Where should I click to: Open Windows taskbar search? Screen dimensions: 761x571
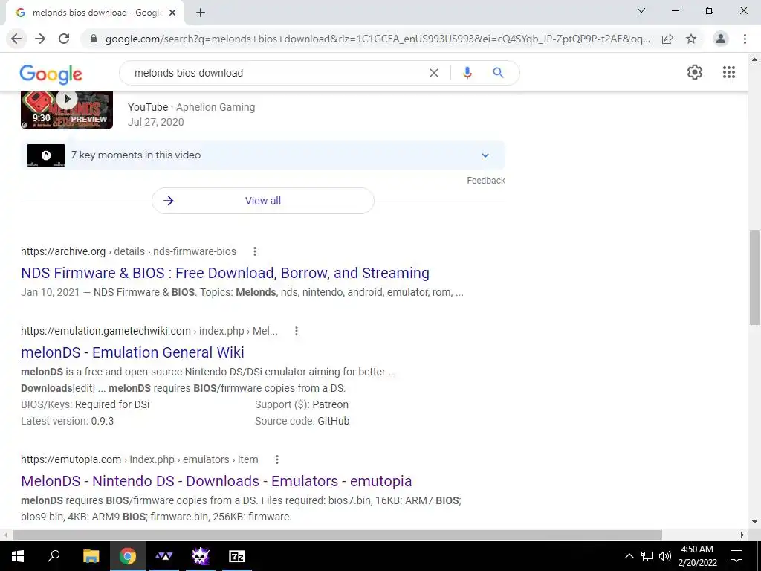point(54,556)
